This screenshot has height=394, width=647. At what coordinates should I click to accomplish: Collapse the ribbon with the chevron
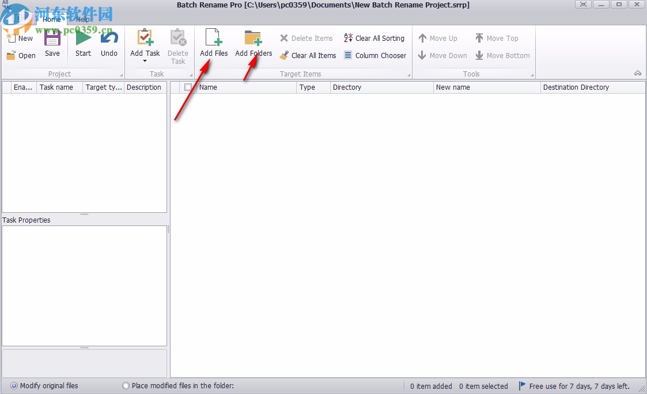click(638, 74)
